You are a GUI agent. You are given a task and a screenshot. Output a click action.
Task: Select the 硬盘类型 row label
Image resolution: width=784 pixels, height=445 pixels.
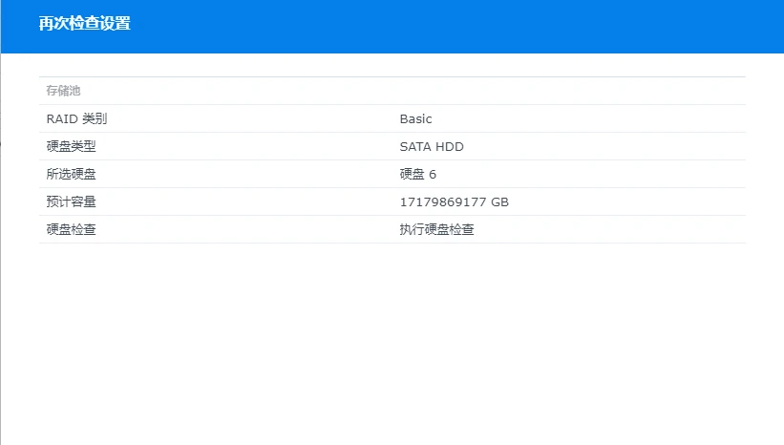(71, 147)
